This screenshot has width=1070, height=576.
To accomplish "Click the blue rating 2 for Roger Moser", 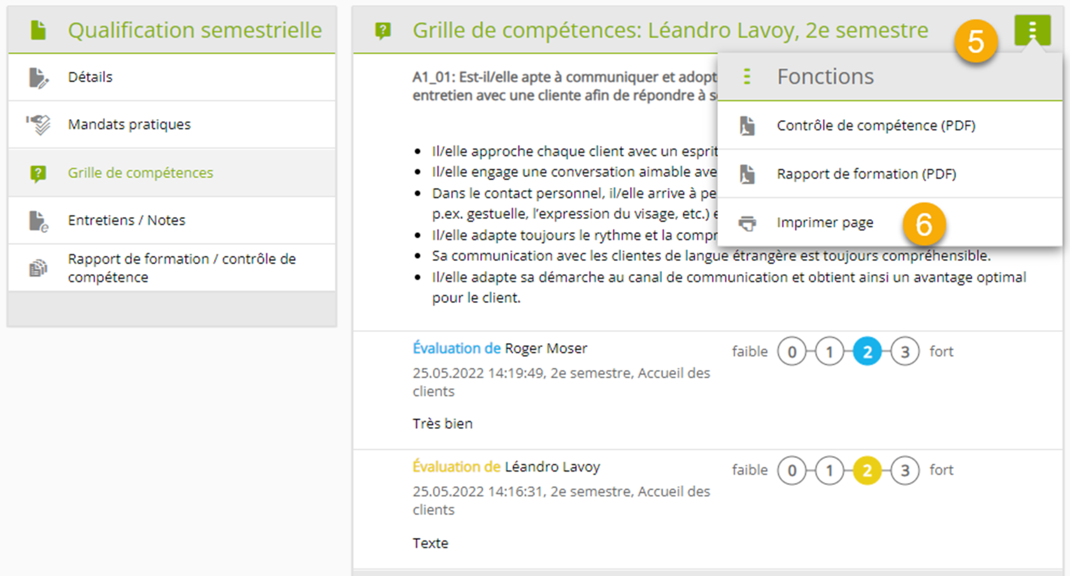I will click(x=867, y=352).
